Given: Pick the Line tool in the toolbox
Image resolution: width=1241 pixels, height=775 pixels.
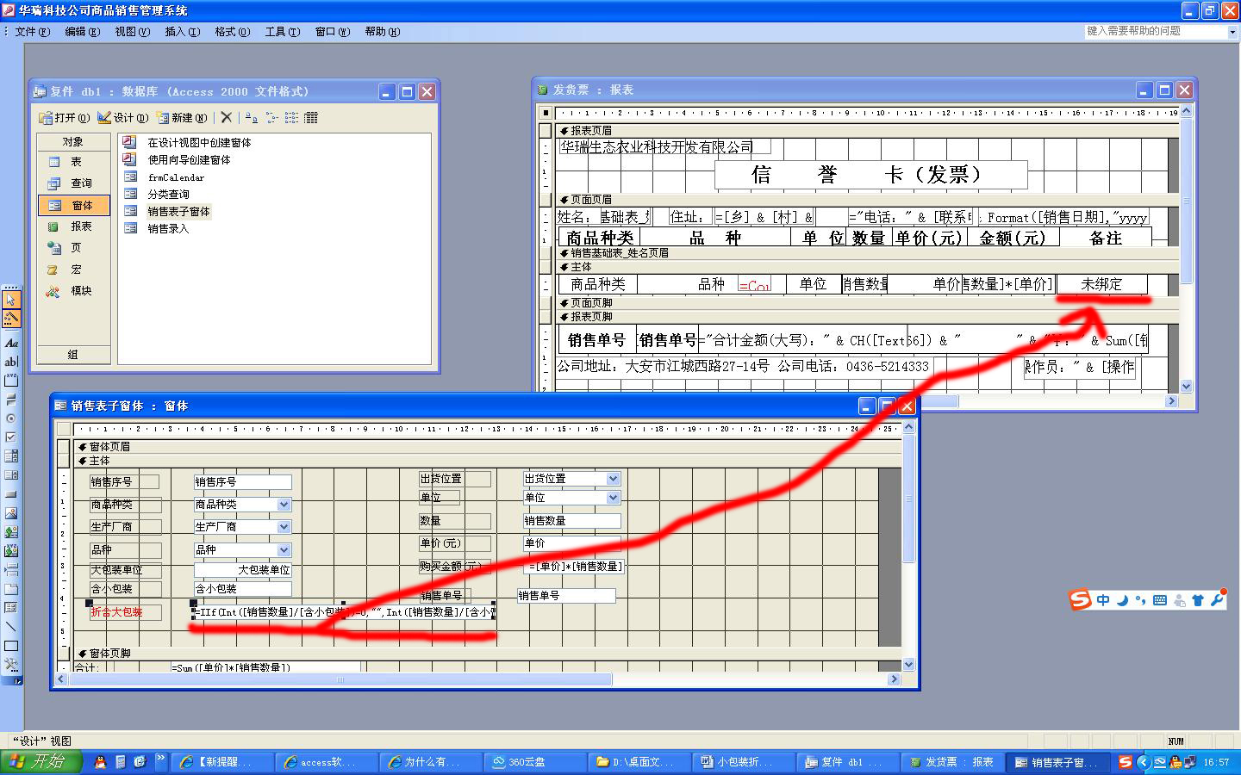Looking at the screenshot, I should (x=11, y=627).
